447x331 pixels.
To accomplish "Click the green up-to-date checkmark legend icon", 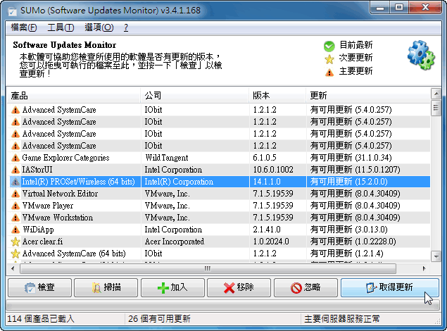I will (x=329, y=46).
